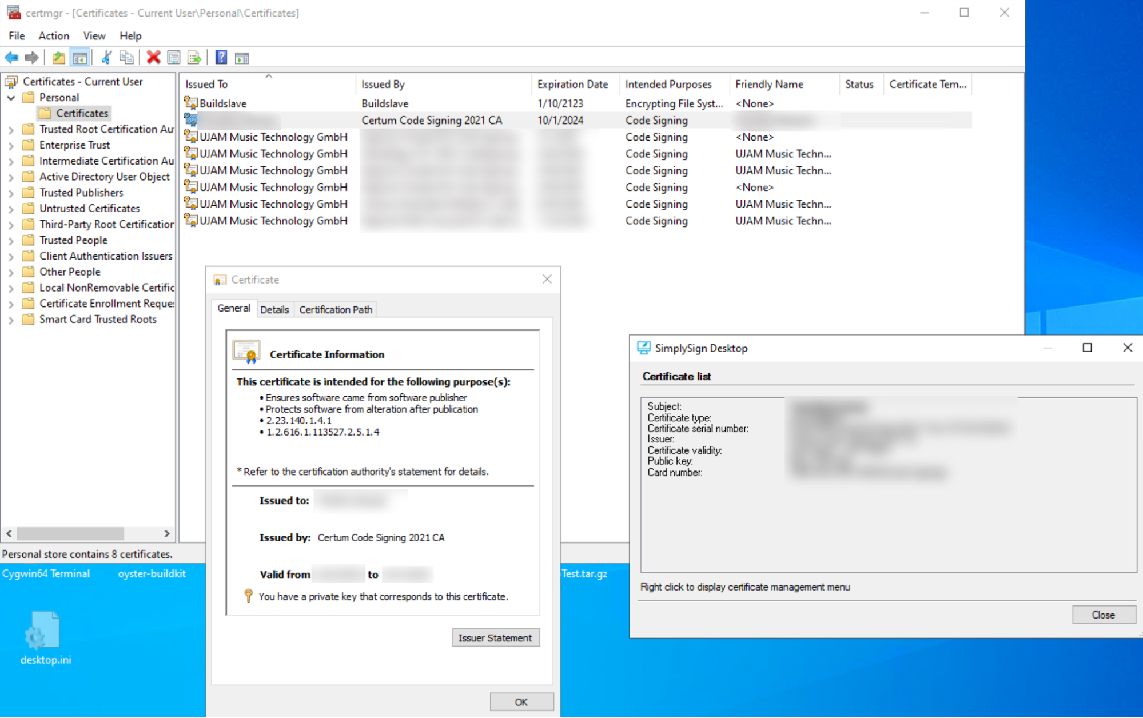1143x718 pixels.
Task: Click the Issuer Statement button
Action: click(495, 637)
